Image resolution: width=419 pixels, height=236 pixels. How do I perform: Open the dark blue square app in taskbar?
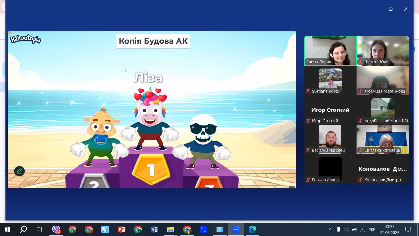(x=203, y=229)
